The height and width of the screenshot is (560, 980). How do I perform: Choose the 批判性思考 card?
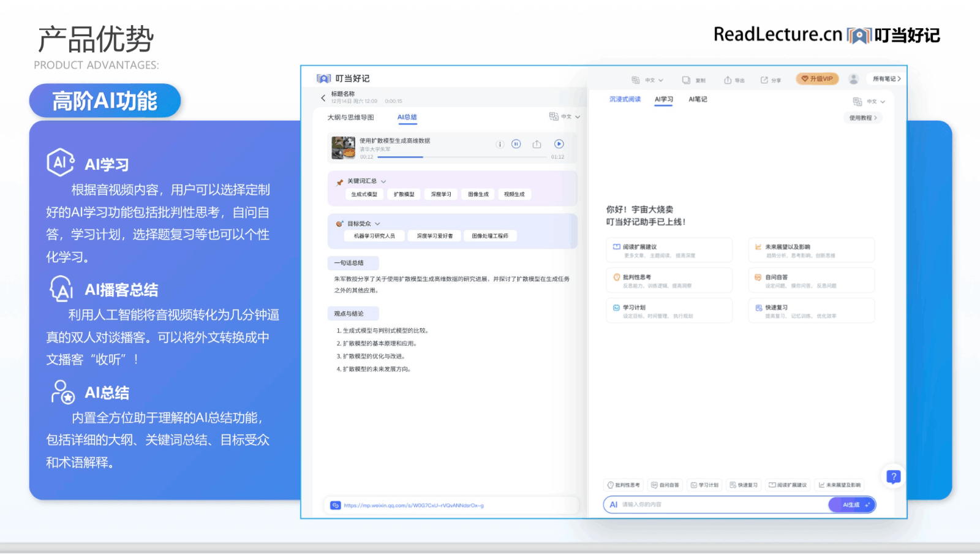point(669,280)
